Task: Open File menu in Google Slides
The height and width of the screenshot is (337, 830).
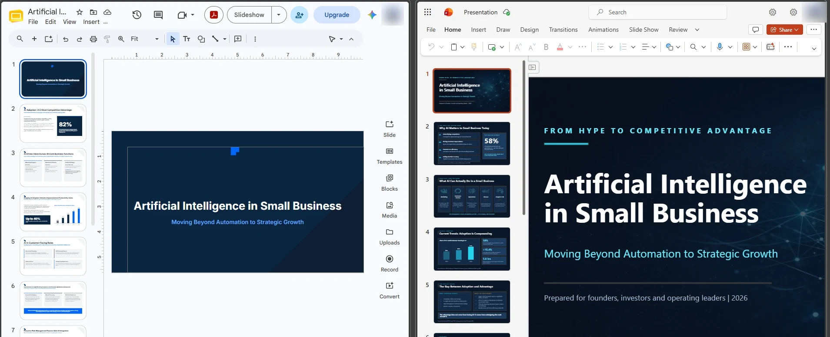Action: pyautogui.click(x=33, y=22)
